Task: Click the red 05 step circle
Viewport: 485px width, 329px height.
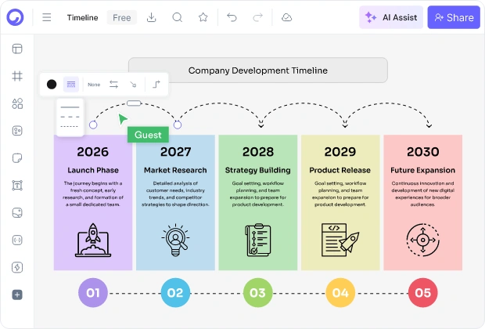Action: [423, 293]
